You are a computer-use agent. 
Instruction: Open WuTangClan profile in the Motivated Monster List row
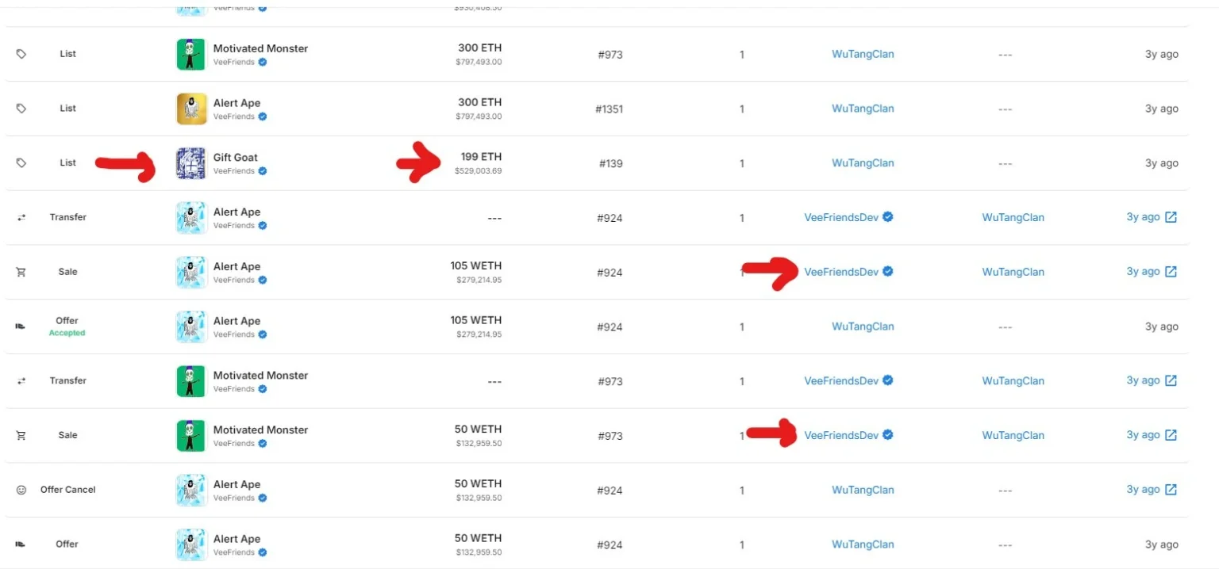point(863,54)
